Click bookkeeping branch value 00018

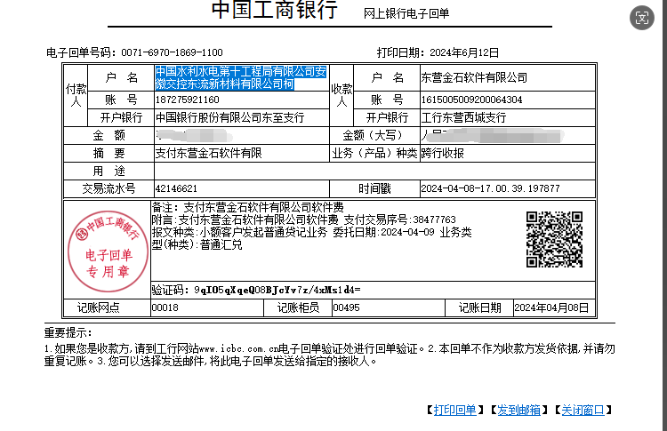pyautogui.click(x=165, y=307)
